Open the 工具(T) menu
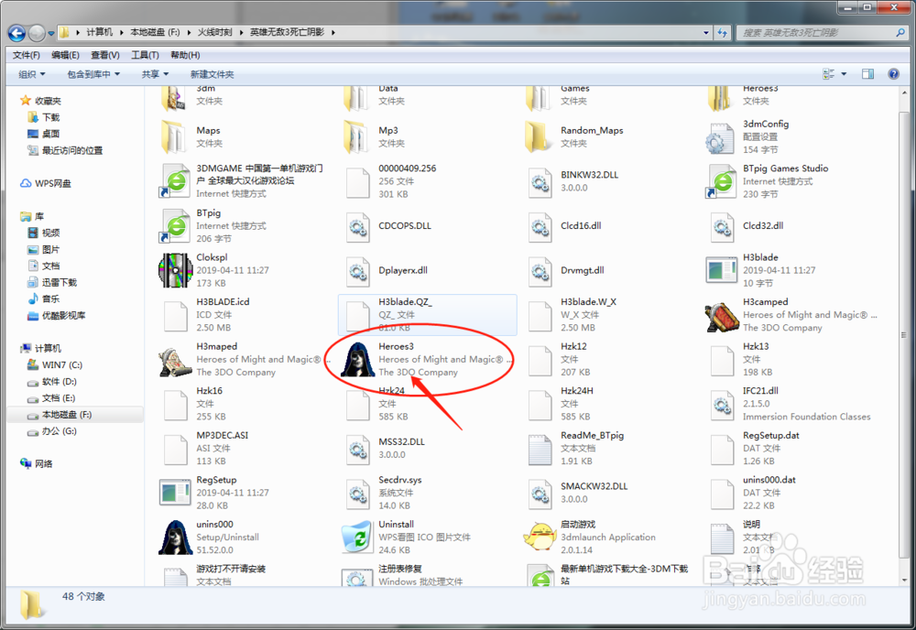The height and width of the screenshot is (630, 916). (145, 55)
